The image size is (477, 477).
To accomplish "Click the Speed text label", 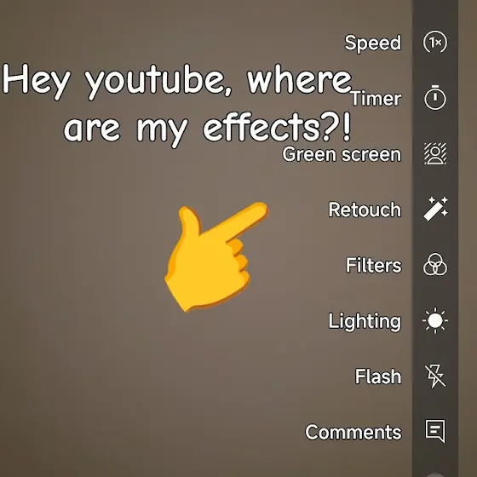I will (x=373, y=43).
